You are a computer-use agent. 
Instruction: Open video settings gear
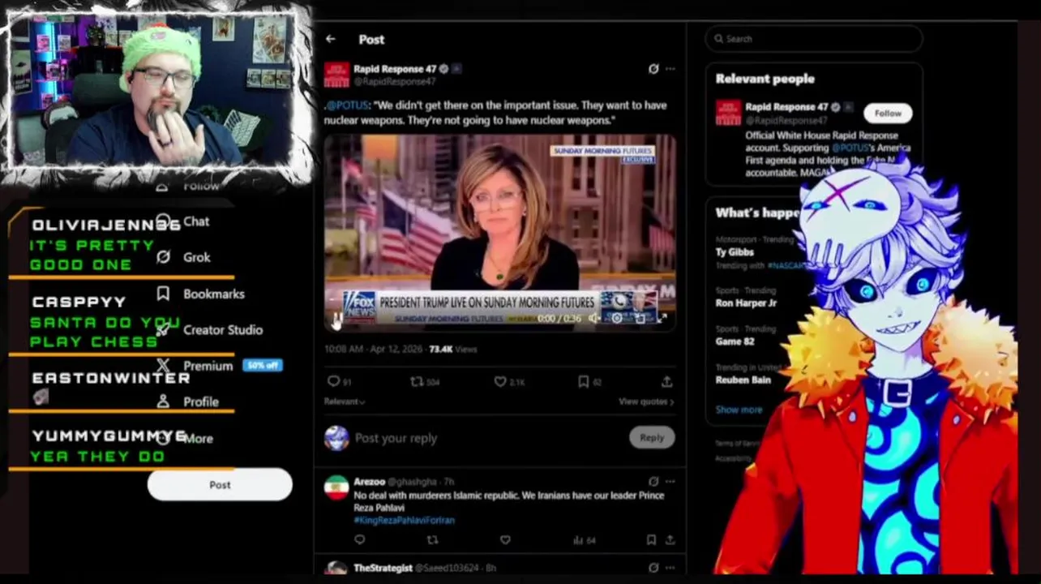pyautogui.click(x=617, y=319)
